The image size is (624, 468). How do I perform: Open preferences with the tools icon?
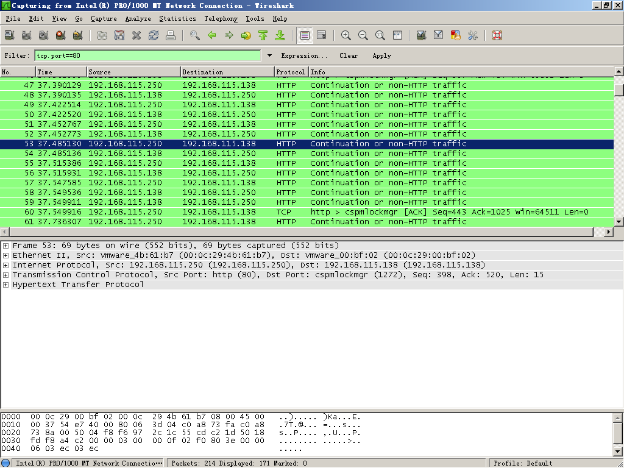tap(473, 35)
